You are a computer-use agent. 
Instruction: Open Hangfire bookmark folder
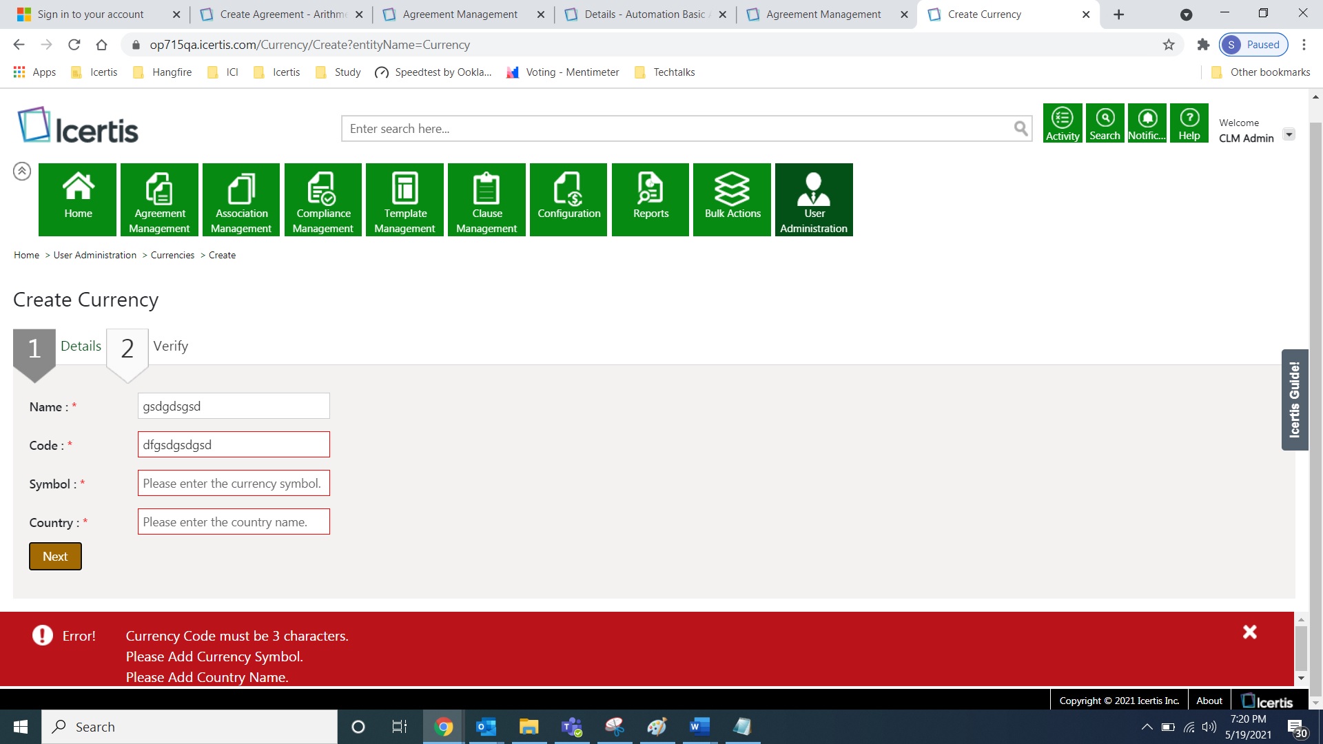163,72
